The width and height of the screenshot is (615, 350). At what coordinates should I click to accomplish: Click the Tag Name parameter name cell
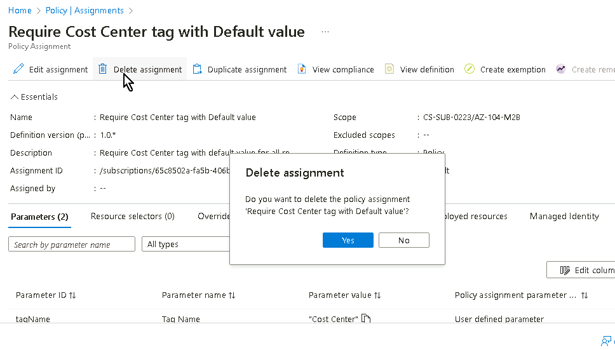(181, 319)
